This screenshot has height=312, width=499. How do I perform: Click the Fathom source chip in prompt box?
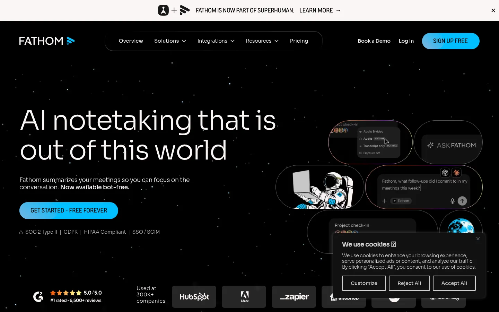(x=401, y=201)
